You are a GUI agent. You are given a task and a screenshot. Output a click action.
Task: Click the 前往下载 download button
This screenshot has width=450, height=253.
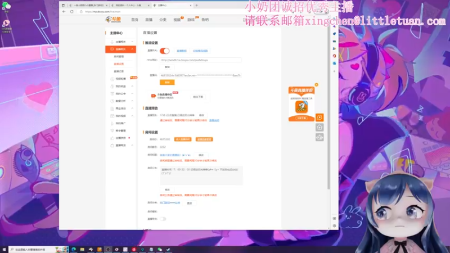(198, 97)
